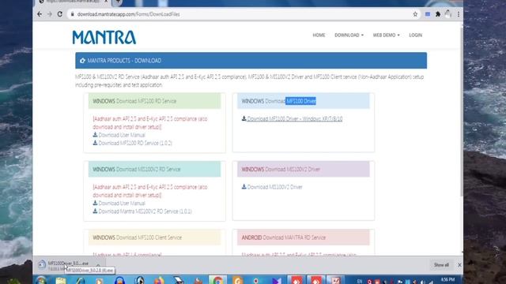Click the Mantra Products - Download header icon
The height and width of the screenshot is (284, 506).
pyautogui.click(x=82, y=61)
